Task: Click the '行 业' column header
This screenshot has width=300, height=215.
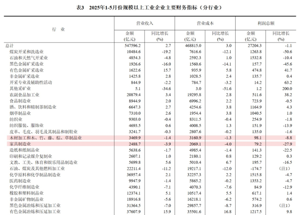Action: (x=58, y=29)
